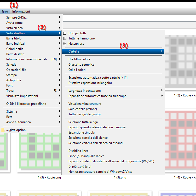
Task: Open 'Informazioni dimensione dati' submenu
Action: 31,59
